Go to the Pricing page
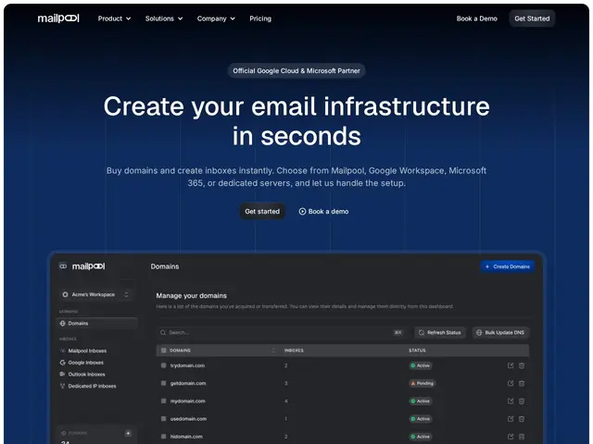The height and width of the screenshot is (444, 593). (260, 18)
